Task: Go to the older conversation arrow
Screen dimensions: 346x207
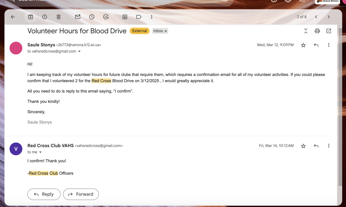Action: (329, 17)
